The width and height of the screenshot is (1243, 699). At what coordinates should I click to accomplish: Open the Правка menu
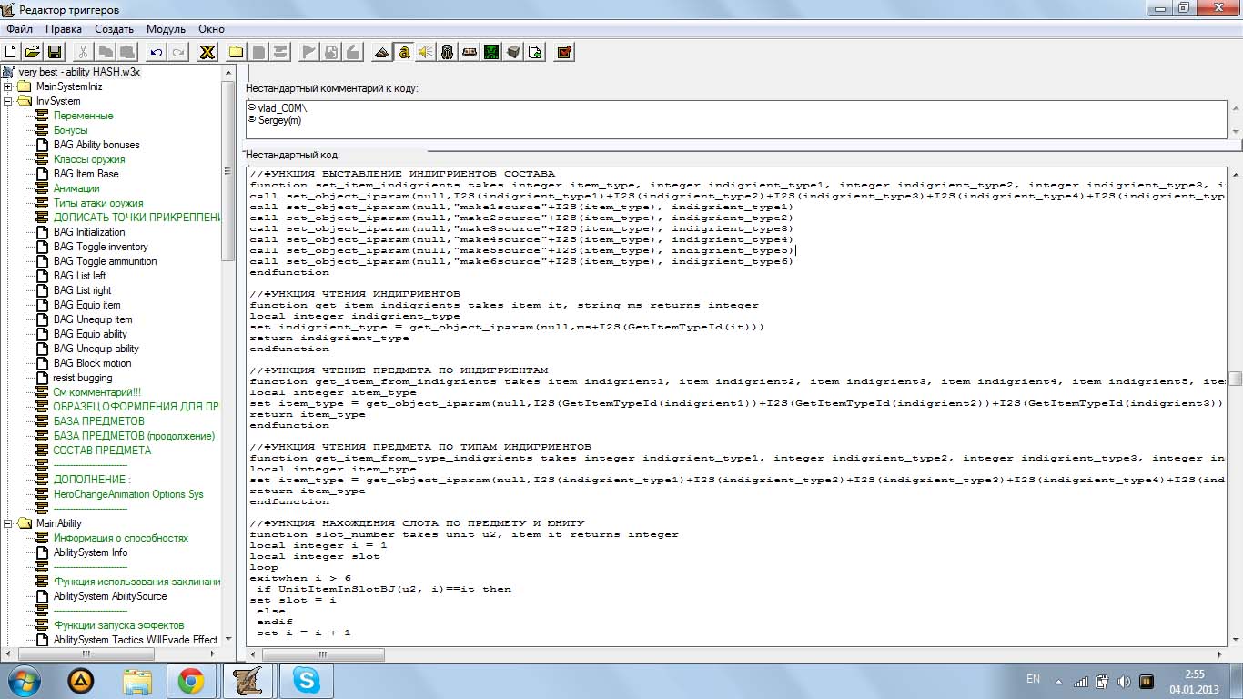tap(64, 29)
